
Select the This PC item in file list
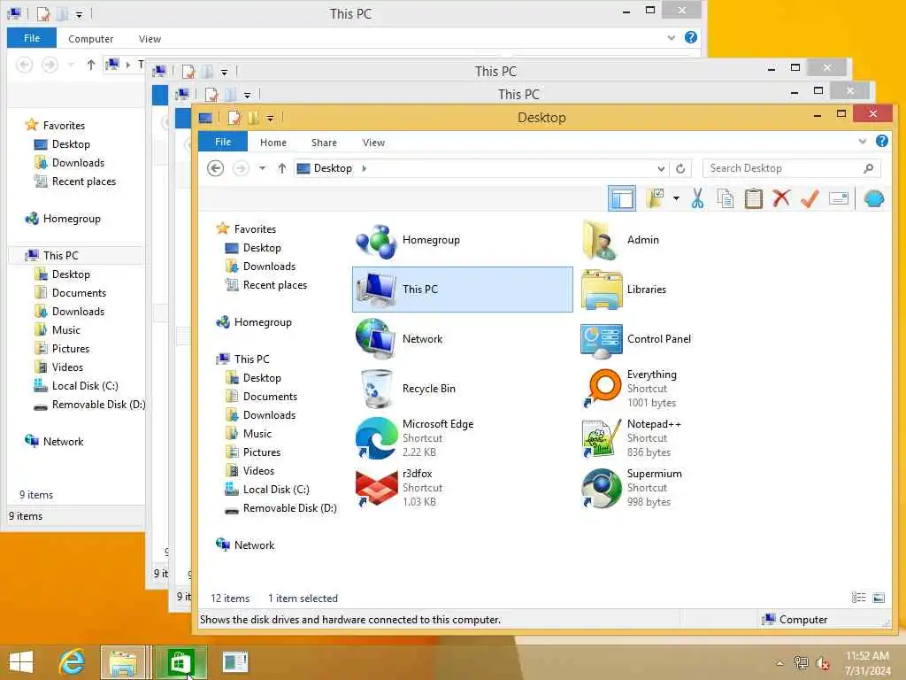point(462,290)
